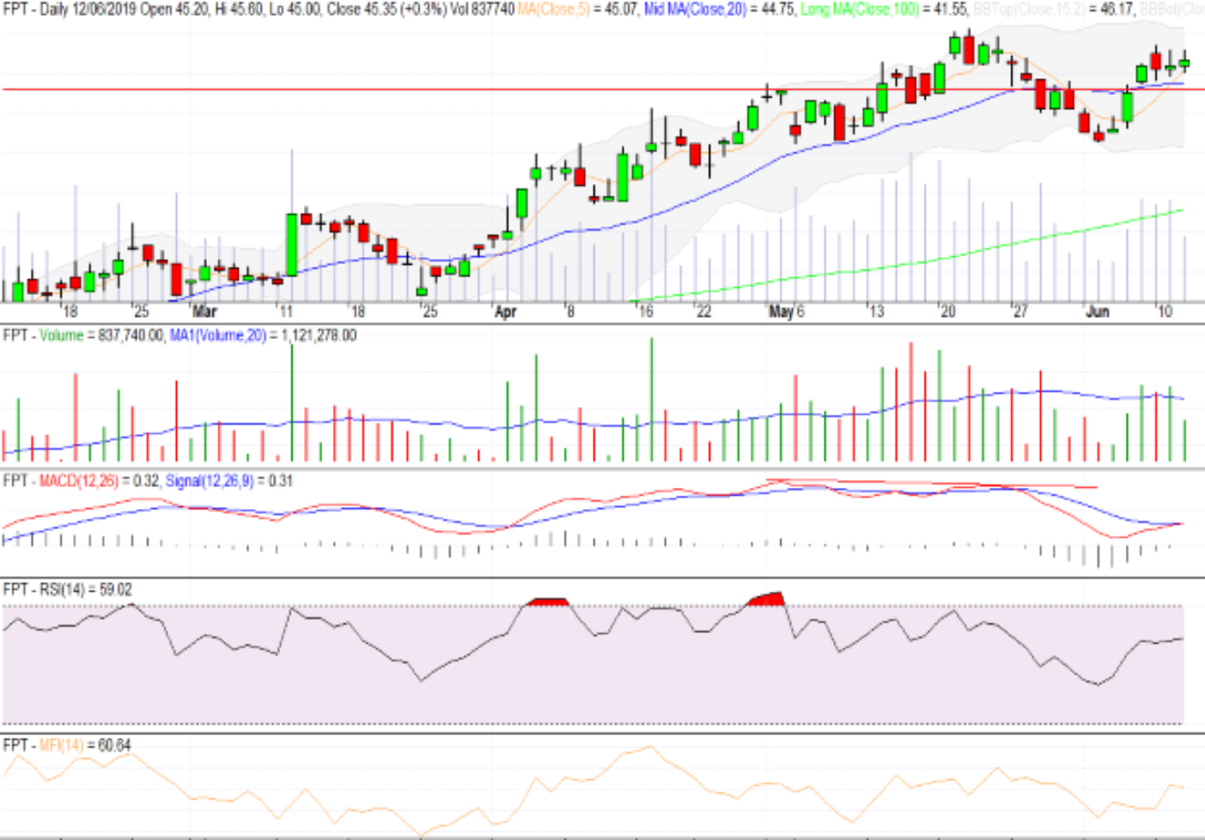This screenshot has height=840, width=1205.
Task: Select the Long MA(Close,100) = 41.55 label
Action: click(x=883, y=9)
